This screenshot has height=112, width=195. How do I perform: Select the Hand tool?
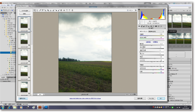(37, 11)
